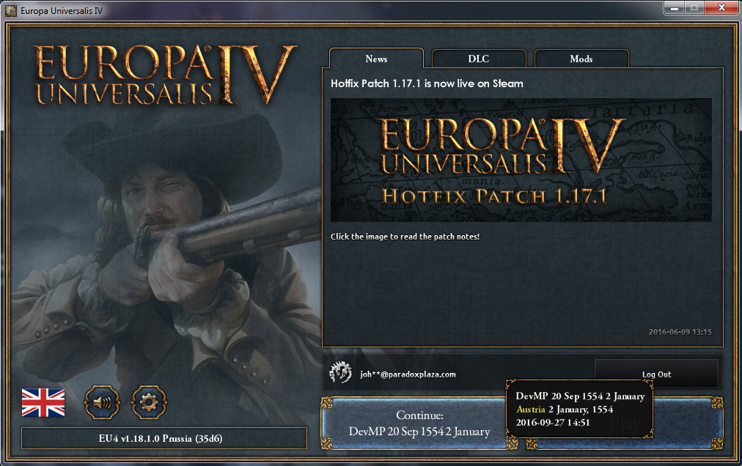Open settings with the gear icon
This screenshot has width=742, height=466.
click(x=149, y=402)
